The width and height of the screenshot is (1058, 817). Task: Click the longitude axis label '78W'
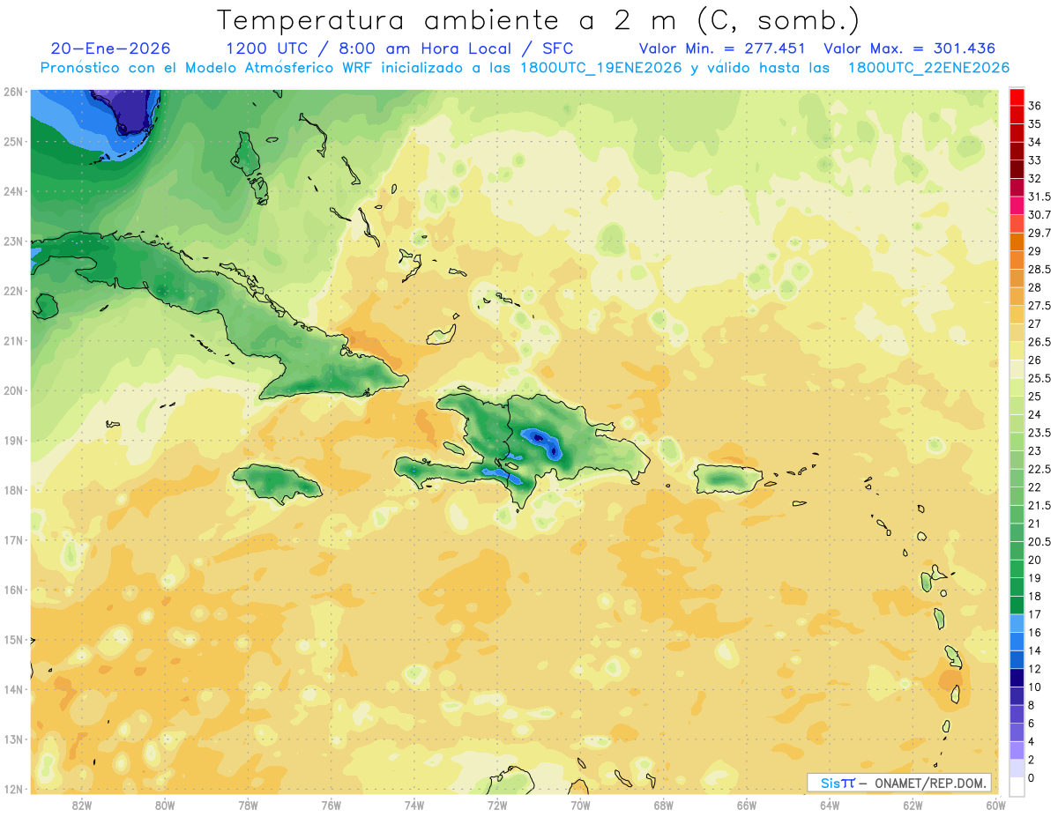[248, 806]
